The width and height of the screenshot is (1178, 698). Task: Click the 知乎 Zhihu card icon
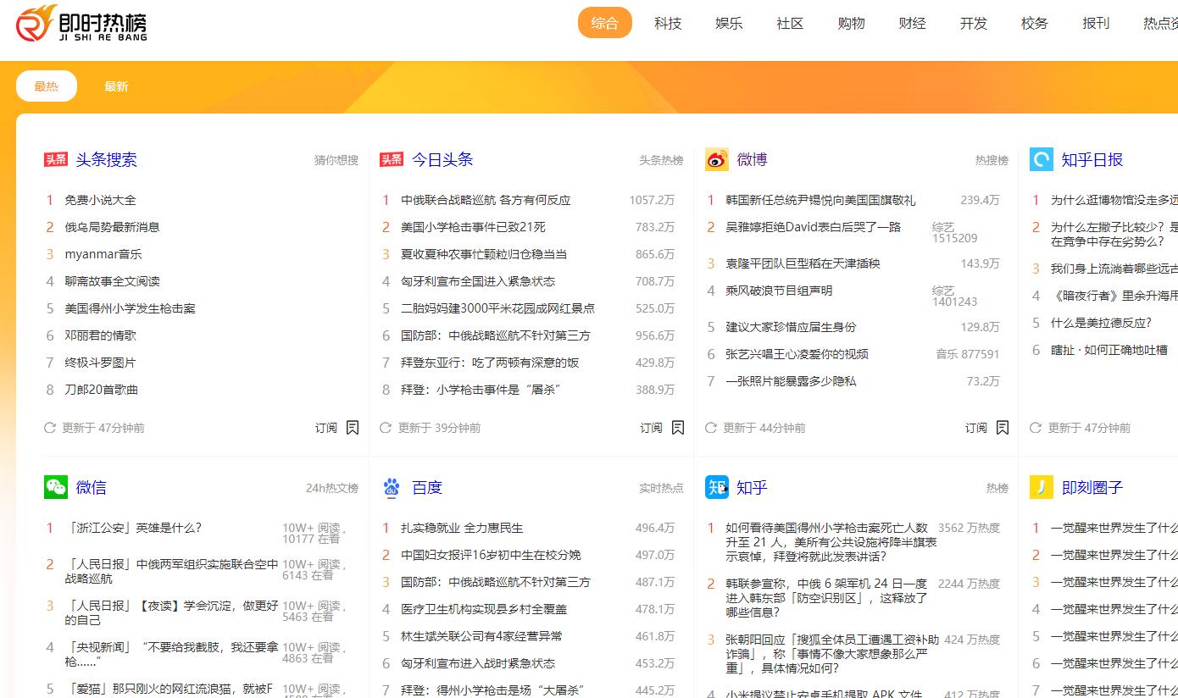(x=716, y=487)
